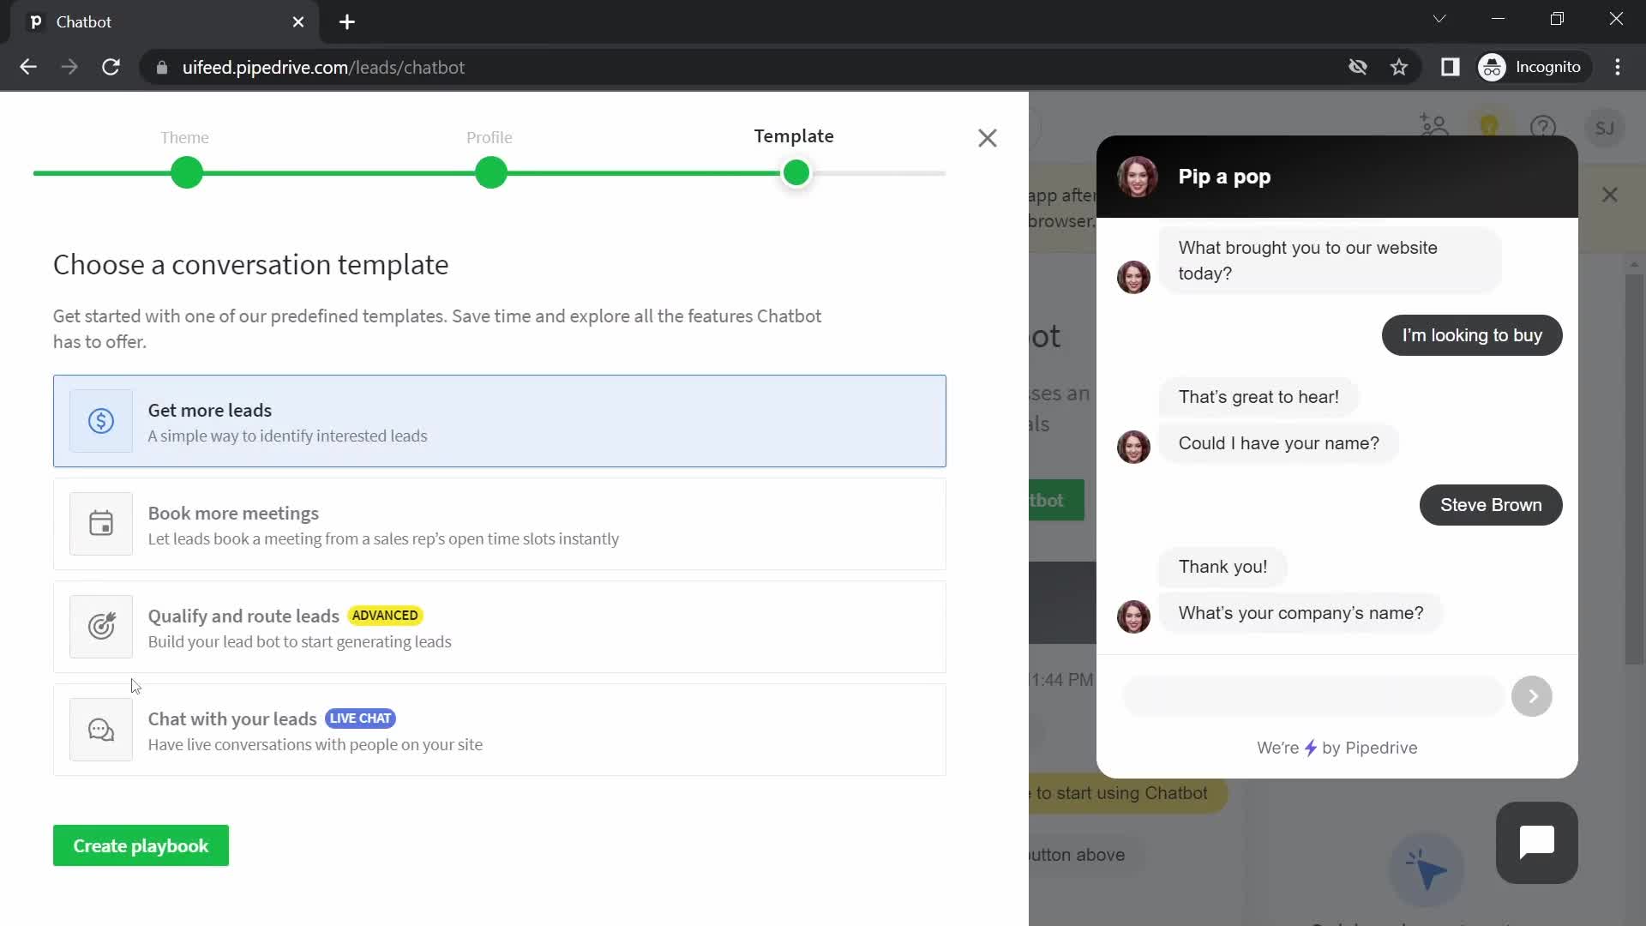Click the Pipedrive leads icon in template list
The width and height of the screenshot is (1646, 926).
100,421
